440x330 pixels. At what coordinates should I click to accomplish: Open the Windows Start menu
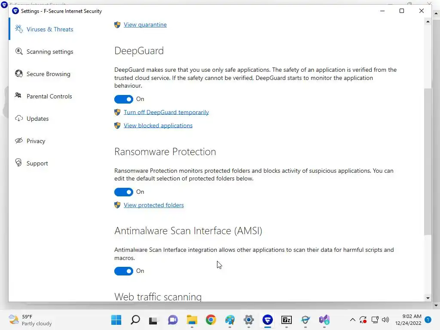(x=116, y=320)
